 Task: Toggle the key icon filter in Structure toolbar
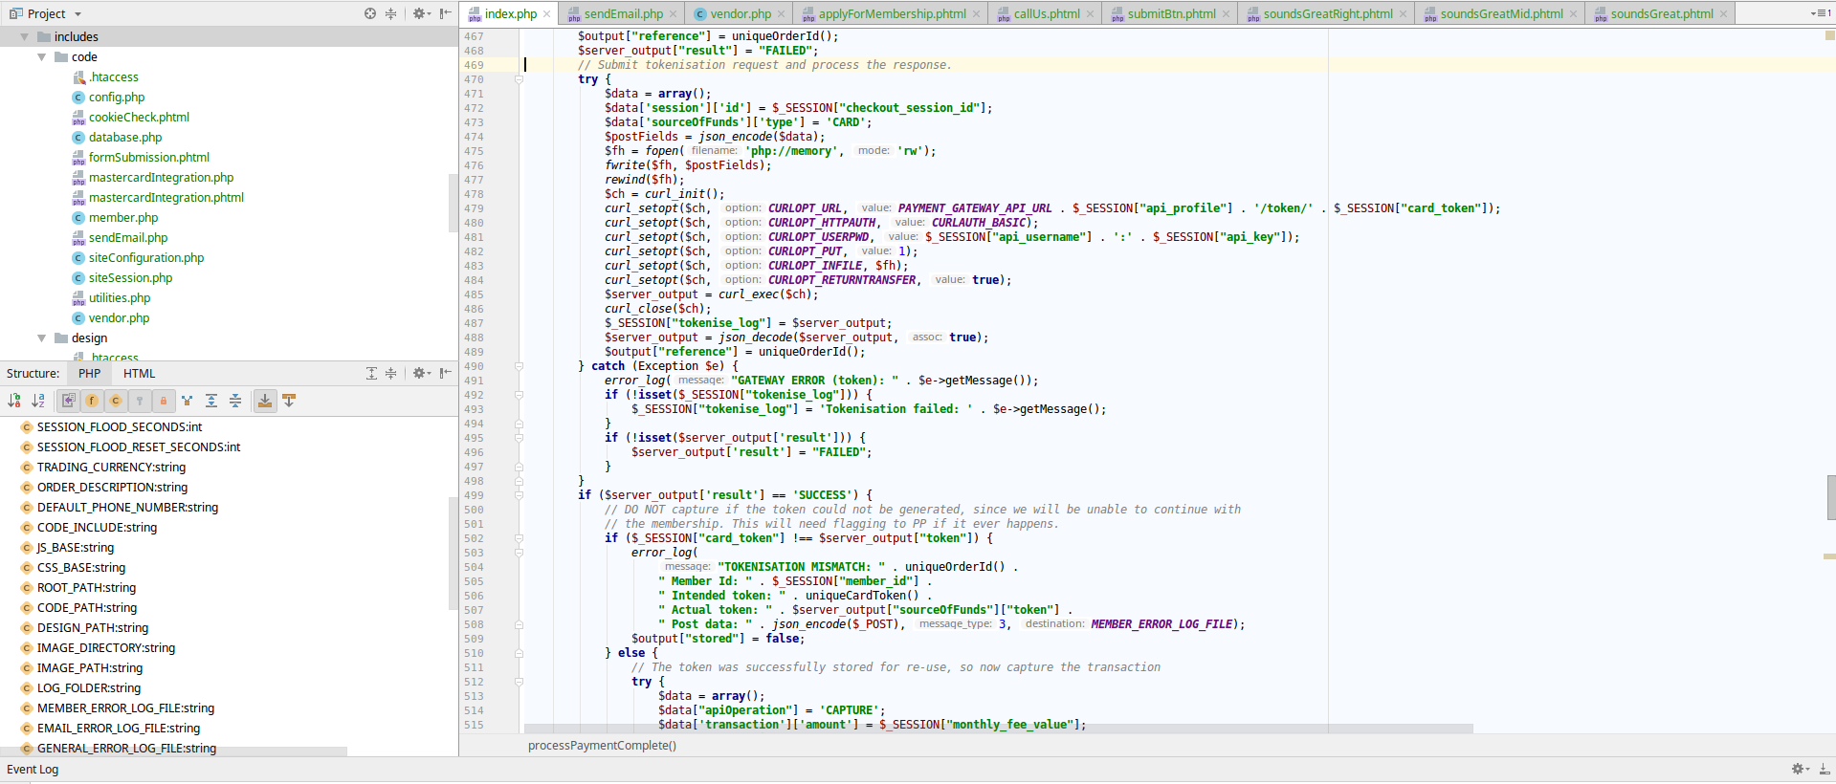pyautogui.click(x=140, y=401)
